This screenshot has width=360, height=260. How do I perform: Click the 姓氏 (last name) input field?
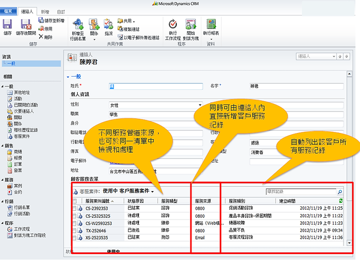tap(155, 86)
